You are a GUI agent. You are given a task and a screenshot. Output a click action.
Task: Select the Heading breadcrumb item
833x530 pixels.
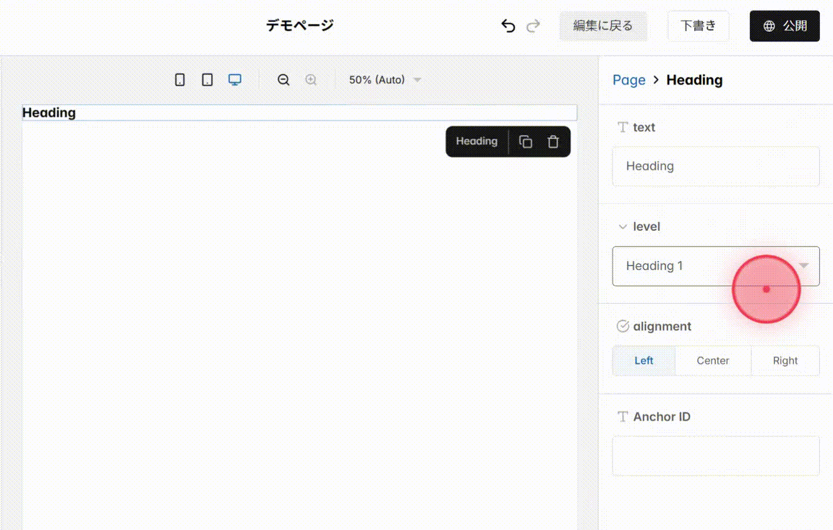(694, 80)
